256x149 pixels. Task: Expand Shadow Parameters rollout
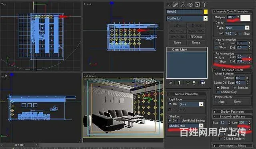[232, 112]
